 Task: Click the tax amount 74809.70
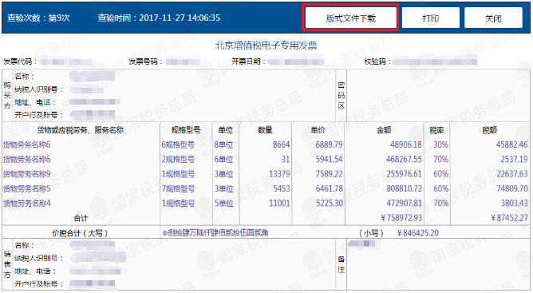point(511,189)
